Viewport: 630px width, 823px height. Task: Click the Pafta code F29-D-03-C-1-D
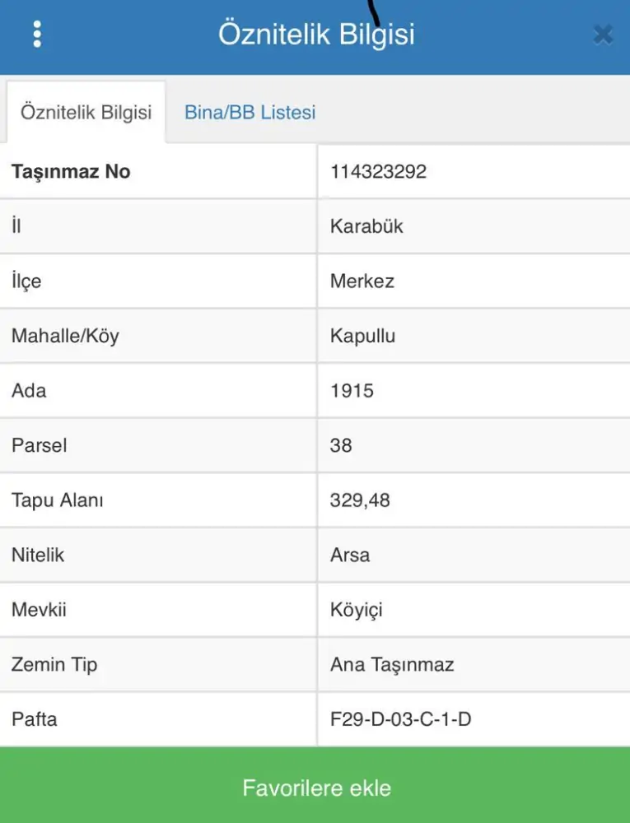tap(400, 719)
